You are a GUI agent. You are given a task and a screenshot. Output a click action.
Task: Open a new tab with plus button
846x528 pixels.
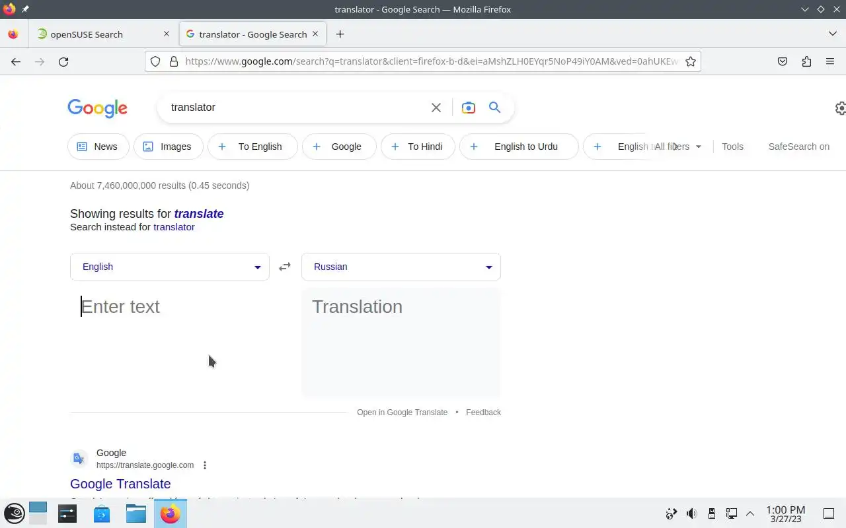340,34
